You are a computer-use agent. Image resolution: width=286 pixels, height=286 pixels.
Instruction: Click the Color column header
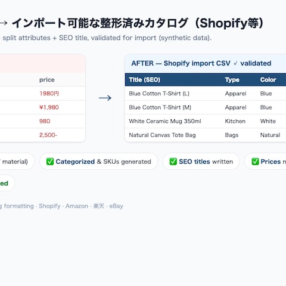pyautogui.click(x=268, y=80)
